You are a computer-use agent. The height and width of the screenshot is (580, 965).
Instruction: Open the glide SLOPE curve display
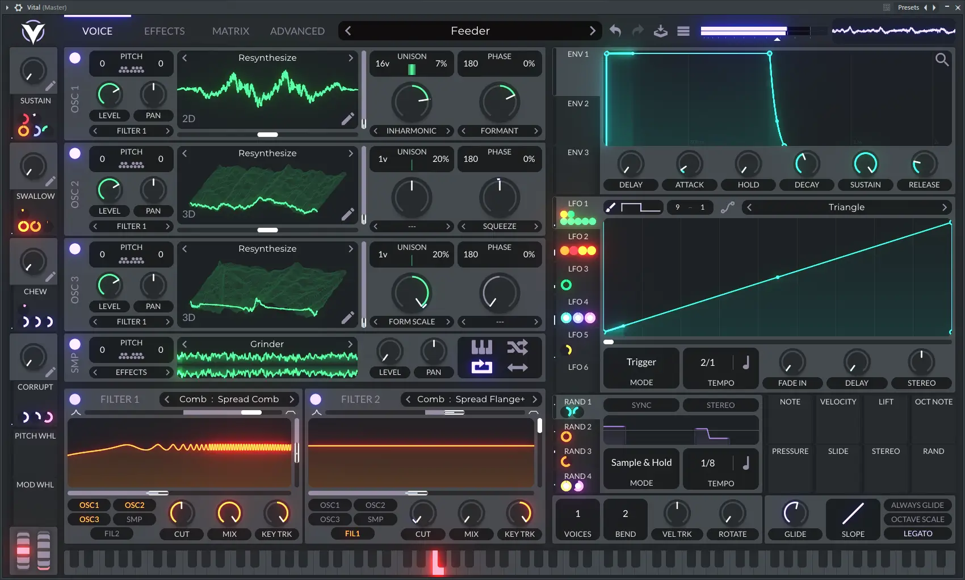(x=853, y=513)
